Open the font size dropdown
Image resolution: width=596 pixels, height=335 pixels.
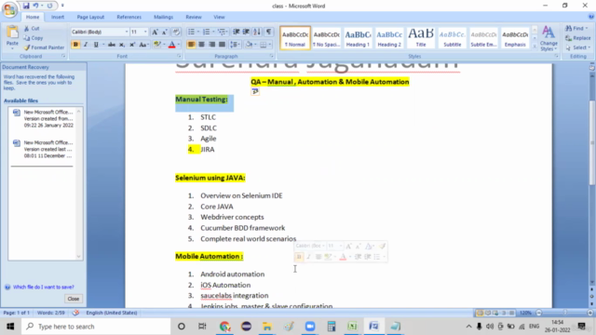[x=145, y=32]
